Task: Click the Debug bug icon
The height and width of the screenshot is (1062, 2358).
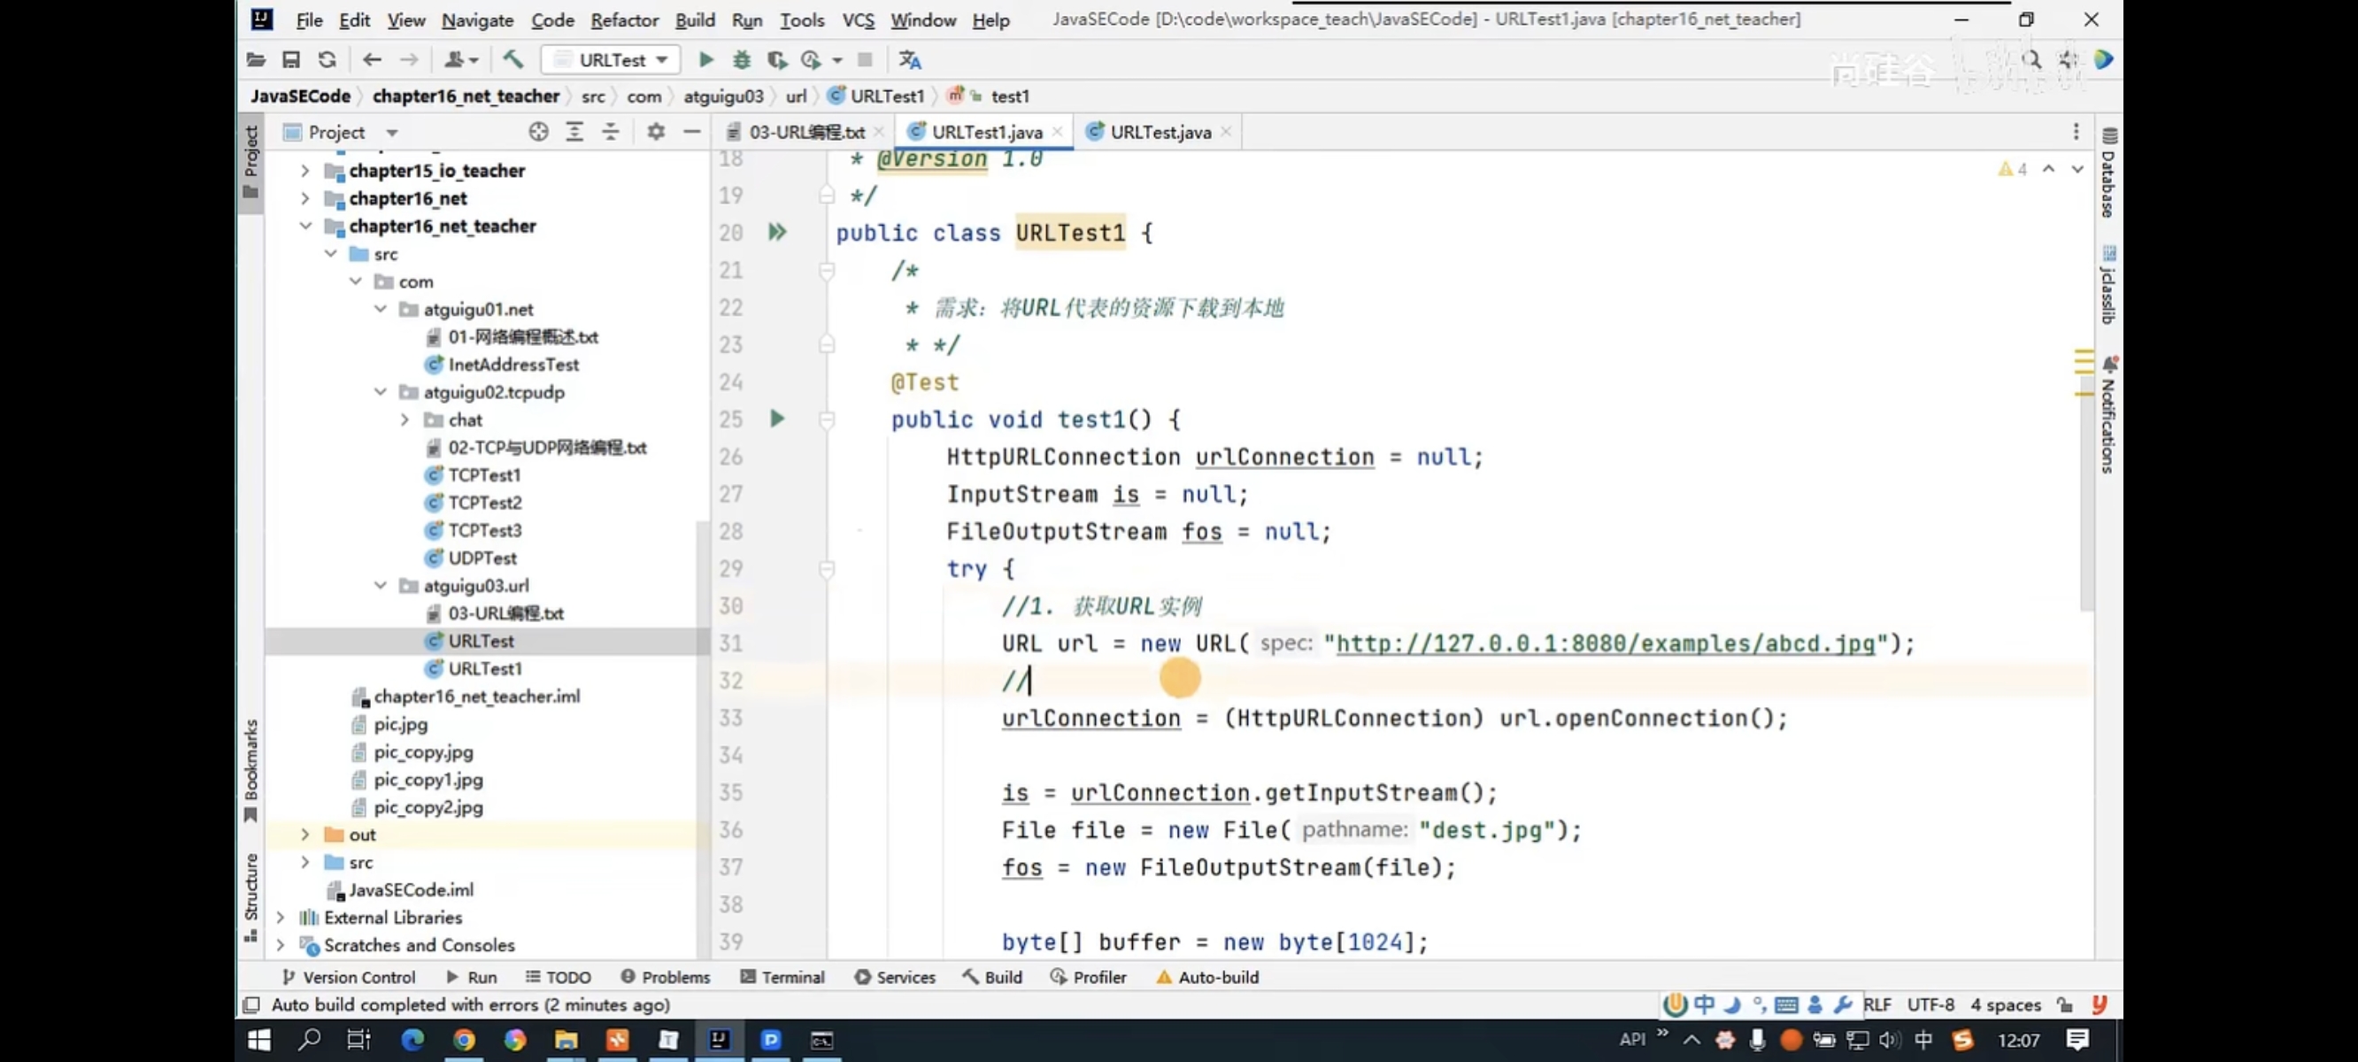Action: pos(742,60)
